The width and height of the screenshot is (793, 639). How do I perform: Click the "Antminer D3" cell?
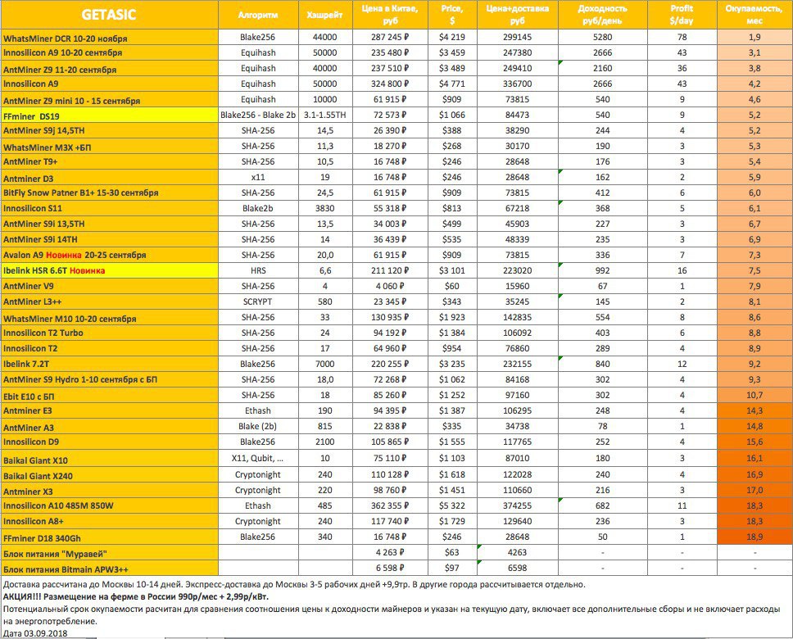pyautogui.click(x=109, y=178)
